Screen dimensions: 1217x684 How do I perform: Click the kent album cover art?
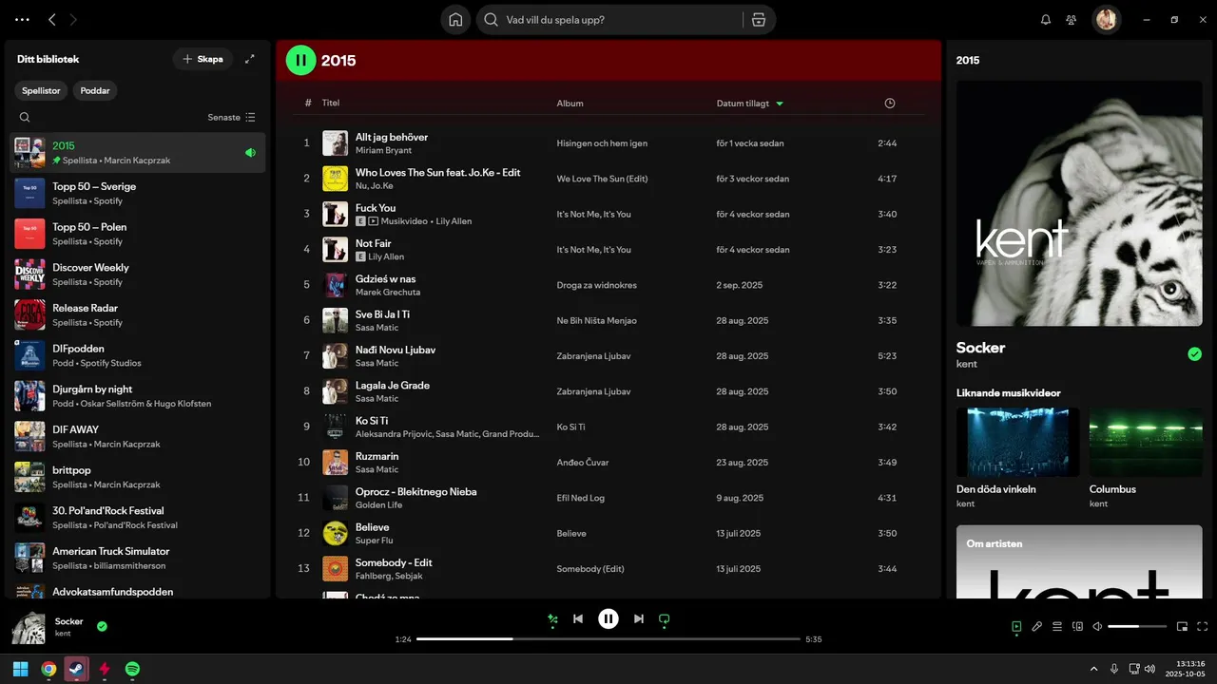point(1079,203)
